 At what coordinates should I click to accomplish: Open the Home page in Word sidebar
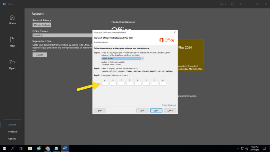[x=12, y=20]
